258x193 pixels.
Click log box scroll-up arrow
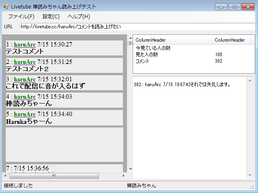point(250,81)
